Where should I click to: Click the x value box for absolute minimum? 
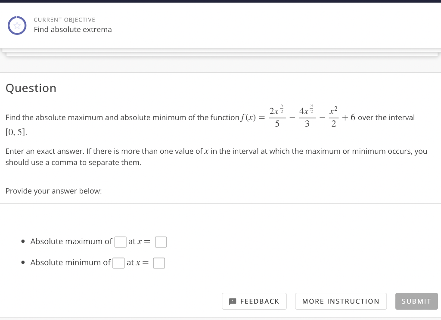click(159, 263)
